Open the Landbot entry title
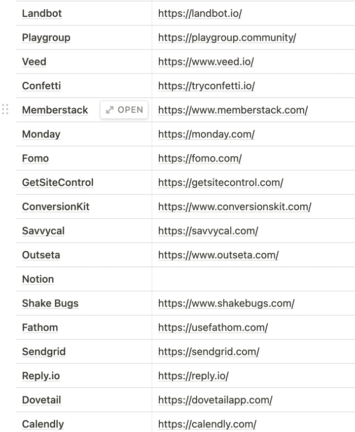Viewport: 355px width, 432px height. tap(42, 13)
